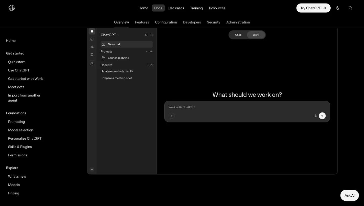Open the Prepare a meeting brief chat
Screen dimensions: 364x206
click(x=117, y=78)
